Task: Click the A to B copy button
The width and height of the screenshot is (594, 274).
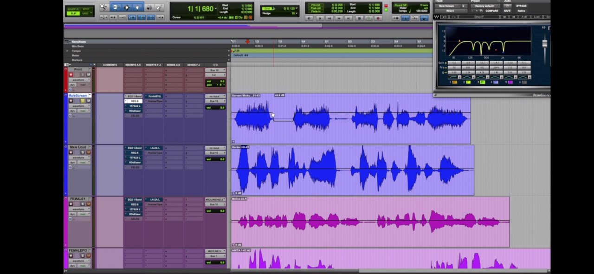Action: tap(524, 17)
